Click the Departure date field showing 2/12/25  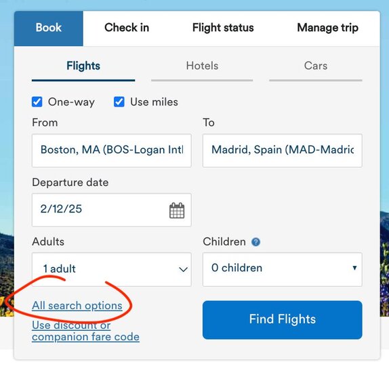click(112, 210)
